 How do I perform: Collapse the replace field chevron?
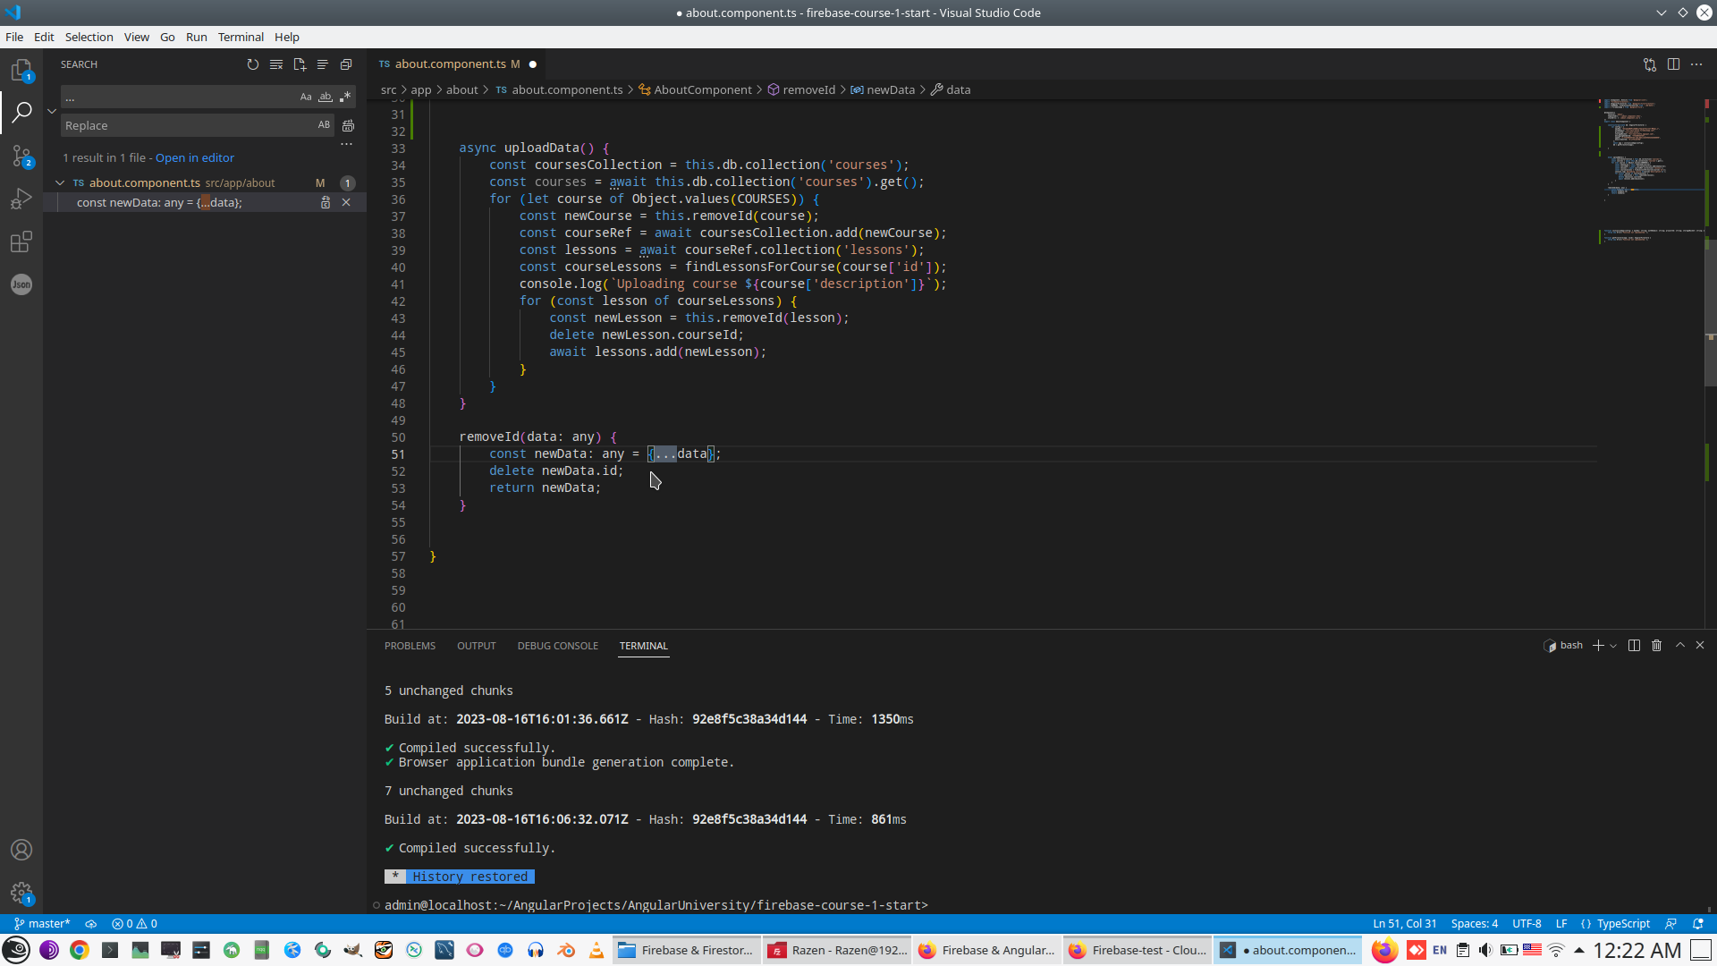click(52, 111)
